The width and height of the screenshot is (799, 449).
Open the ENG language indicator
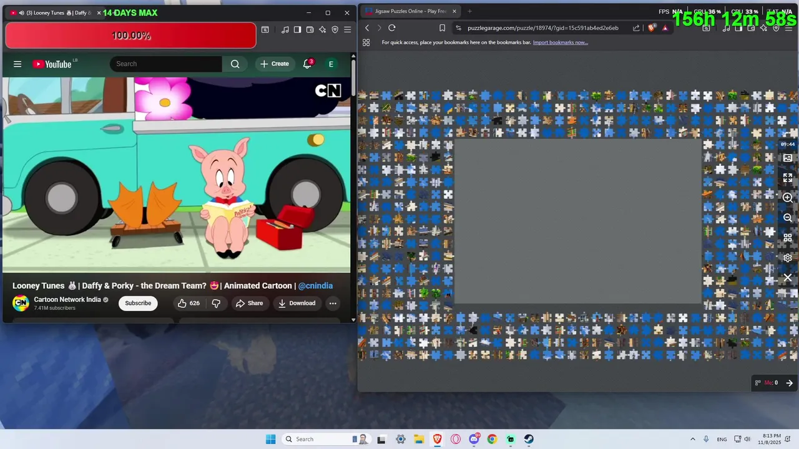[722, 439]
